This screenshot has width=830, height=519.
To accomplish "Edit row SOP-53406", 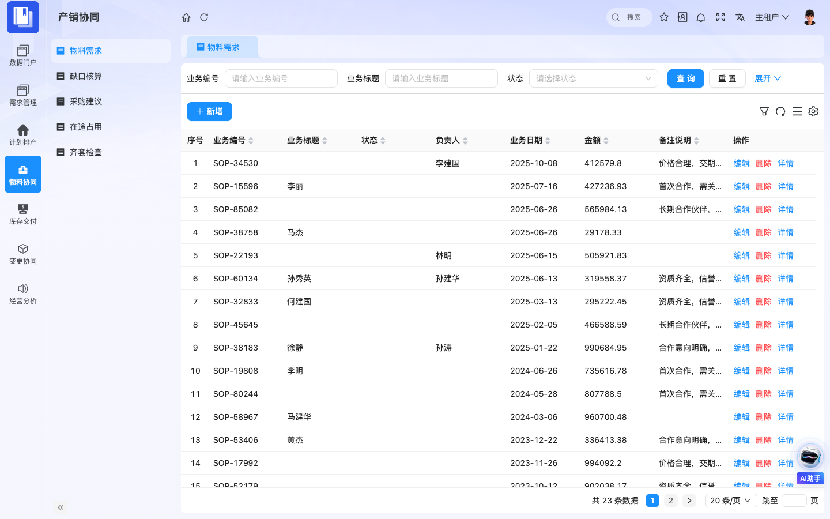I will tap(742, 440).
